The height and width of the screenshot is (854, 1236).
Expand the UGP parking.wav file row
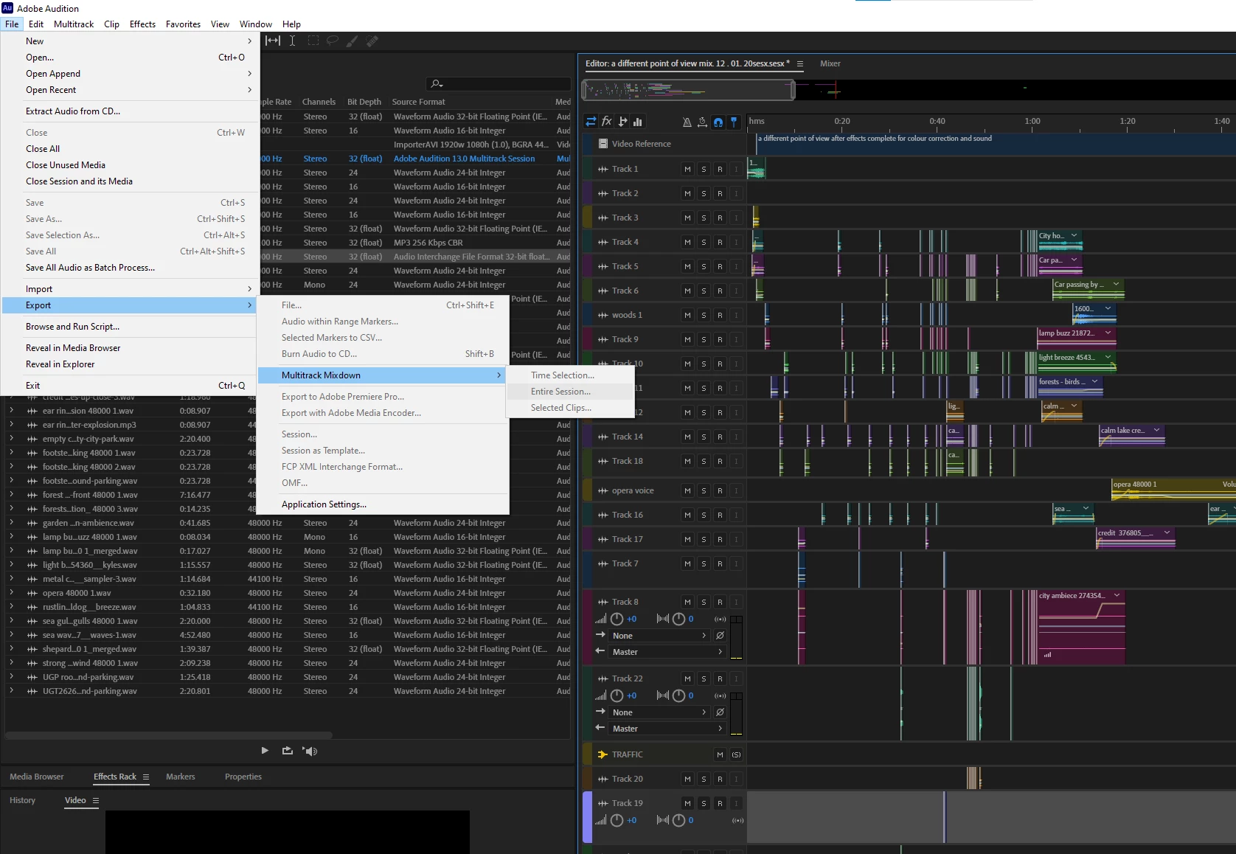coord(11,677)
